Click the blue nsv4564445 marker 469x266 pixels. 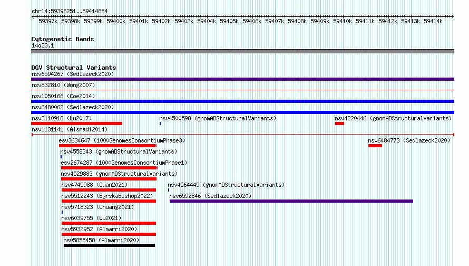click(x=169, y=190)
